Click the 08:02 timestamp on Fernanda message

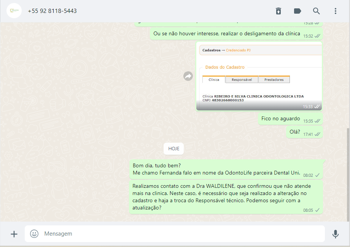point(308,175)
